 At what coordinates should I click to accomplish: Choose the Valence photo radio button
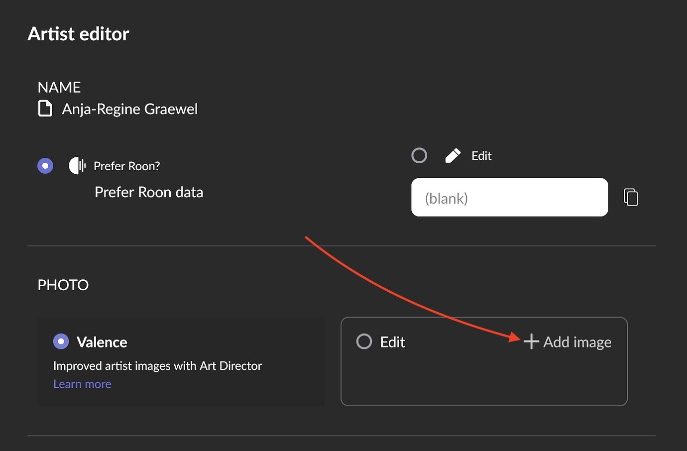(x=61, y=341)
